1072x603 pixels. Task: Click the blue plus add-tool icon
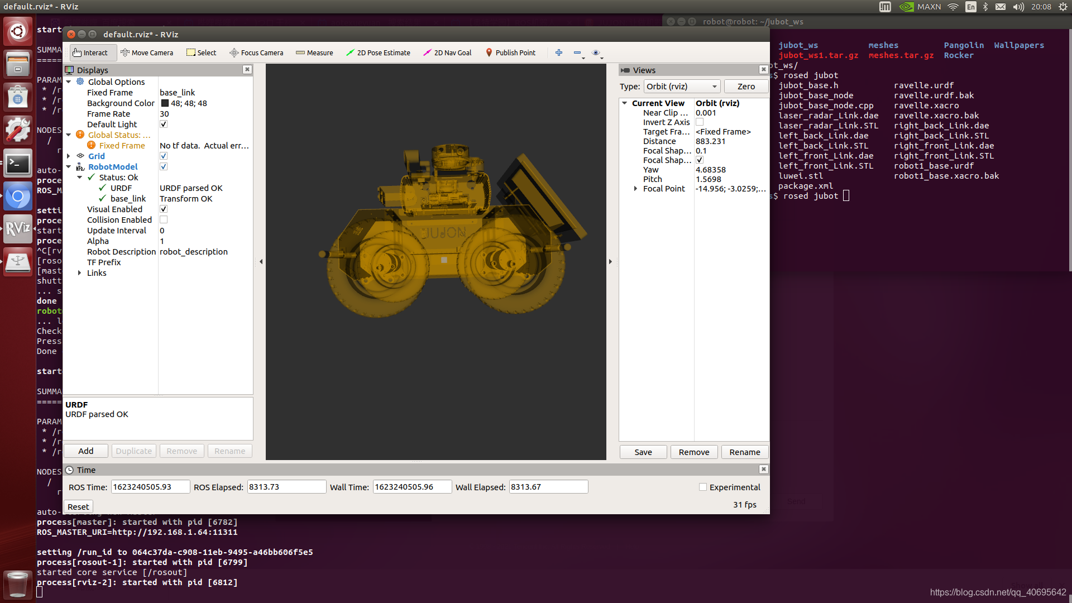click(559, 52)
